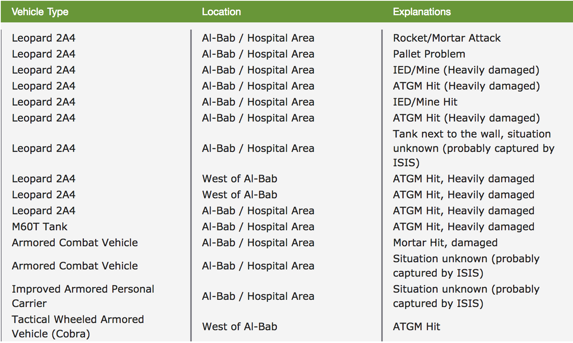The width and height of the screenshot is (573, 343).
Task: Click the Pallet Problem explanation cell
Action: coord(429,54)
